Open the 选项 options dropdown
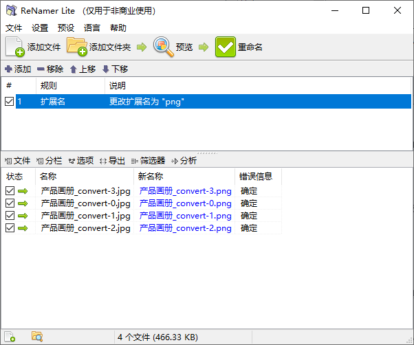This screenshot has width=414, height=345. [x=81, y=161]
